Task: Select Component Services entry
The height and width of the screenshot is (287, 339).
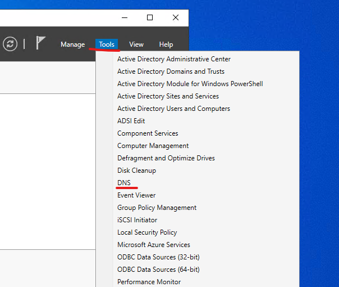Action: pos(148,133)
